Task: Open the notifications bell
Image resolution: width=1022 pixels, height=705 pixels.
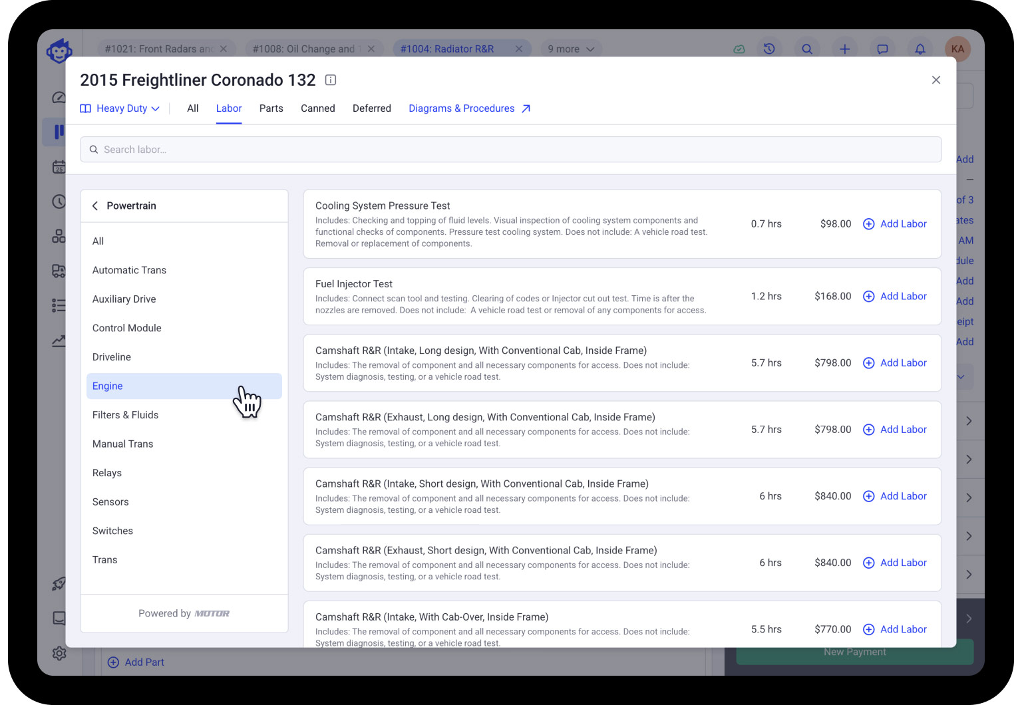Action: coord(920,49)
